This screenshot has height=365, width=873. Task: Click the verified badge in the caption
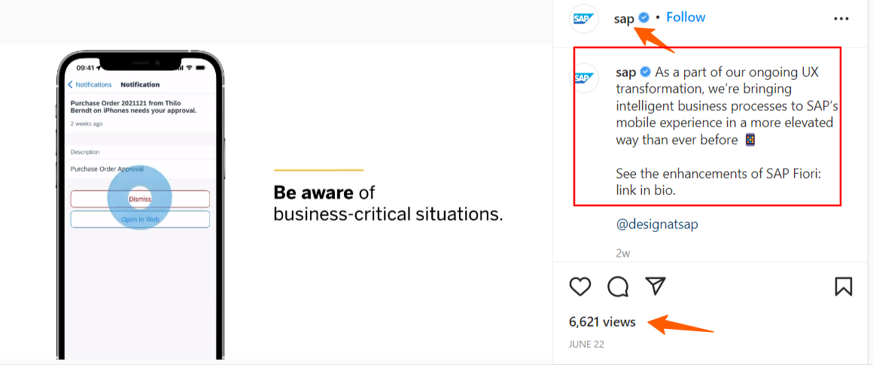point(646,72)
